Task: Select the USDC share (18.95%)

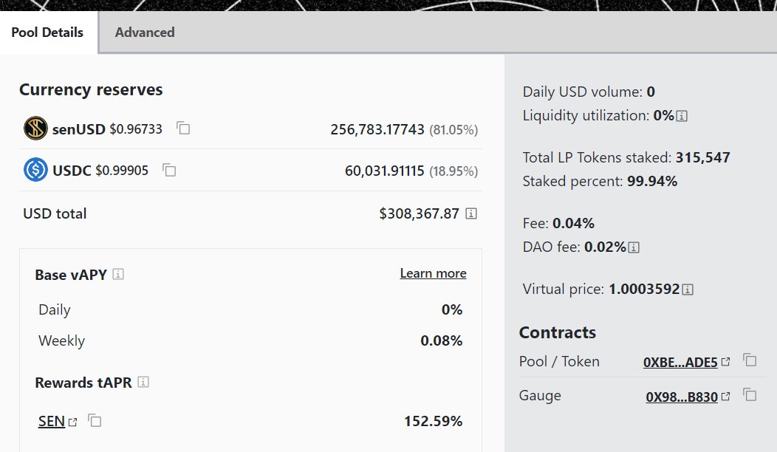Action: [453, 171]
